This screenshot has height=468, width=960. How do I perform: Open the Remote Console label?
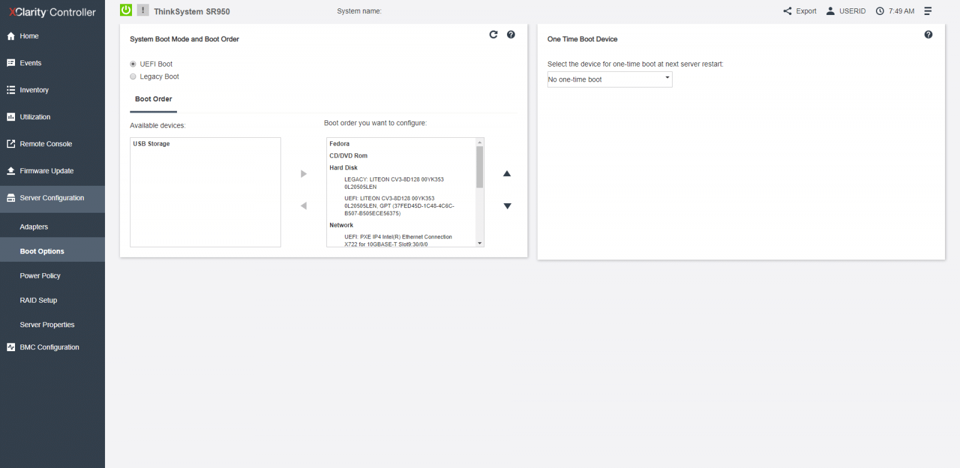coord(46,144)
